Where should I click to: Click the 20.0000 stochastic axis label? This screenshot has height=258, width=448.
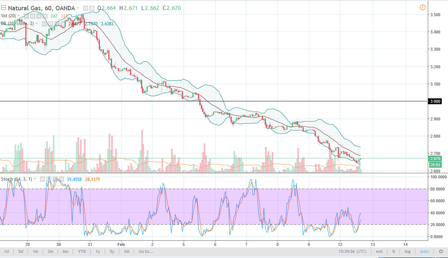tap(437, 225)
